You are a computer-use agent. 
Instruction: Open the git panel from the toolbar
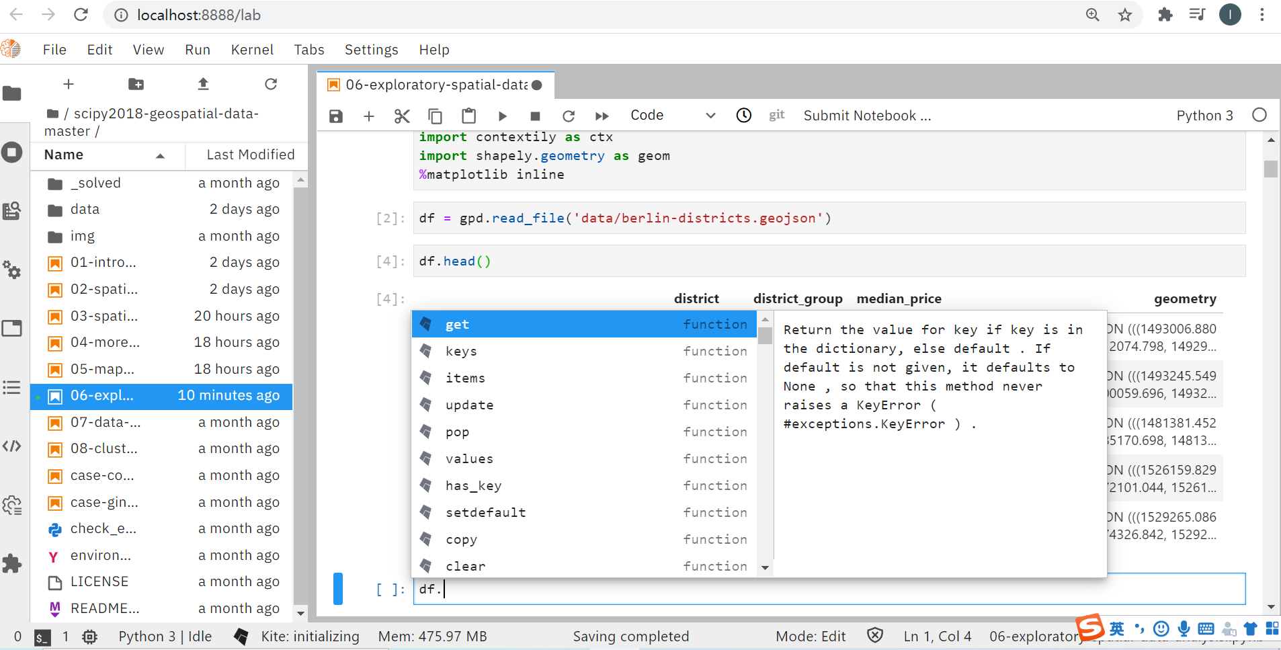coord(776,115)
